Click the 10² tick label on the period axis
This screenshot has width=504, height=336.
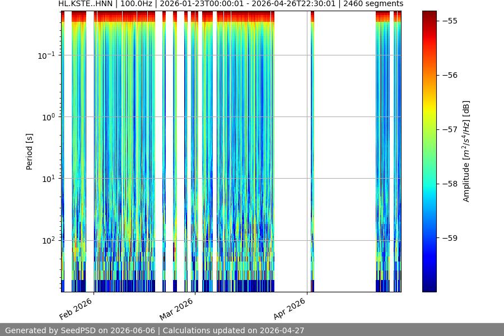(x=48, y=241)
